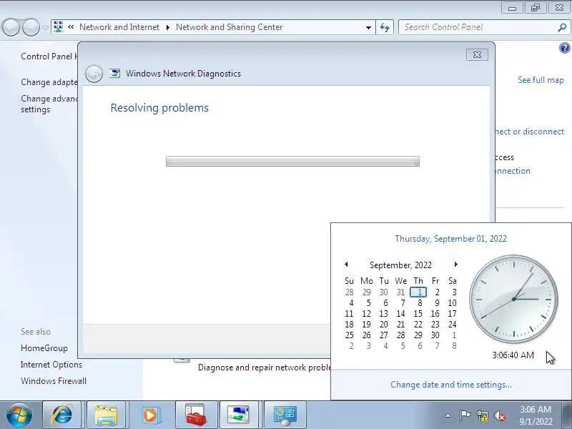Screen dimensions: 572x429
Task: Click the analog clock face
Action: [513, 299]
